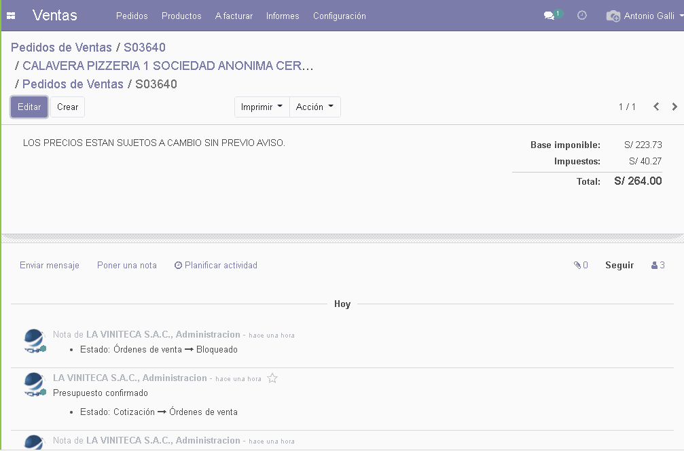
Task: Expand the Imprimir dropdown
Action: (262, 107)
